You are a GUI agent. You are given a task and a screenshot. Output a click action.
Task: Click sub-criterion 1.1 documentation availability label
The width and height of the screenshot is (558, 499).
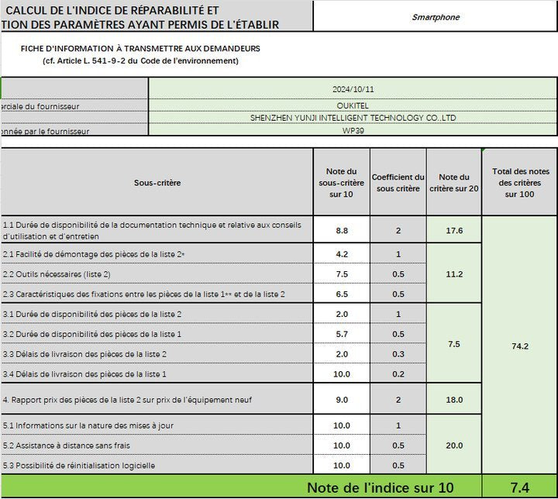(x=157, y=230)
